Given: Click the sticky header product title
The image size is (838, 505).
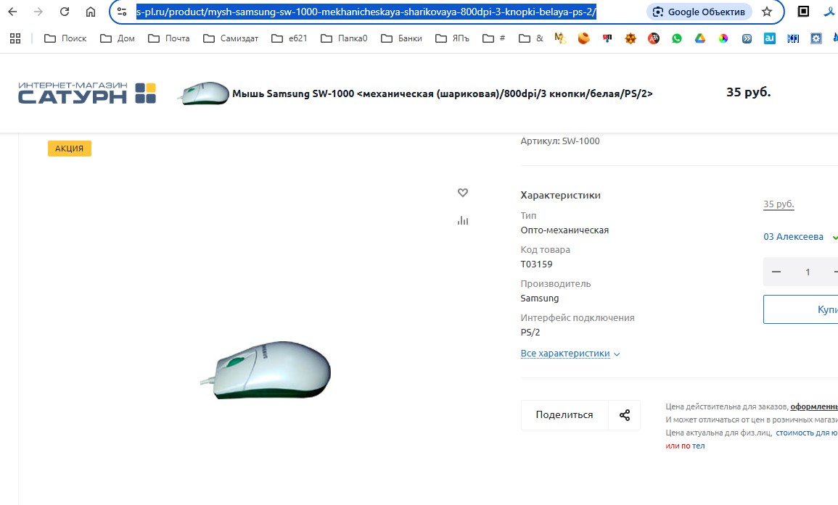Looking at the screenshot, I should click(443, 93).
